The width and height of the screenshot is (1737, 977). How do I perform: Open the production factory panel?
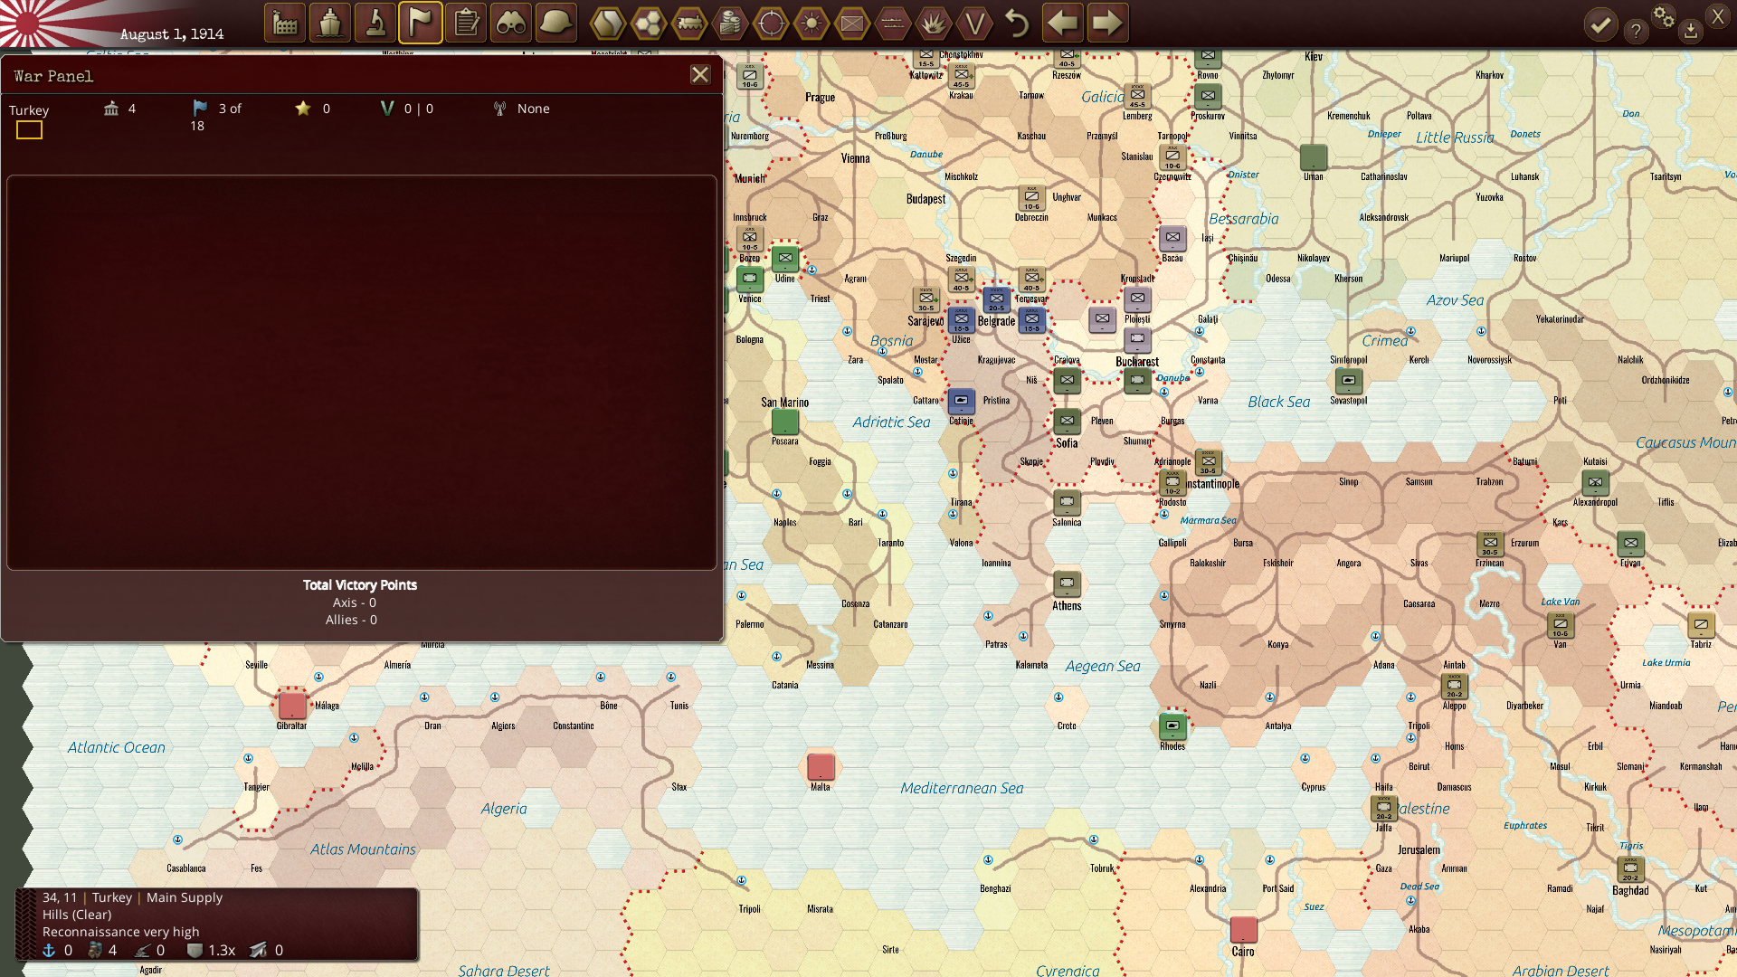[x=285, y=24]
